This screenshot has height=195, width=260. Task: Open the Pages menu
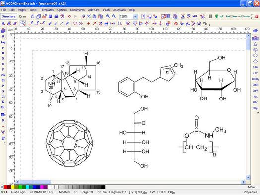point(22,10)
